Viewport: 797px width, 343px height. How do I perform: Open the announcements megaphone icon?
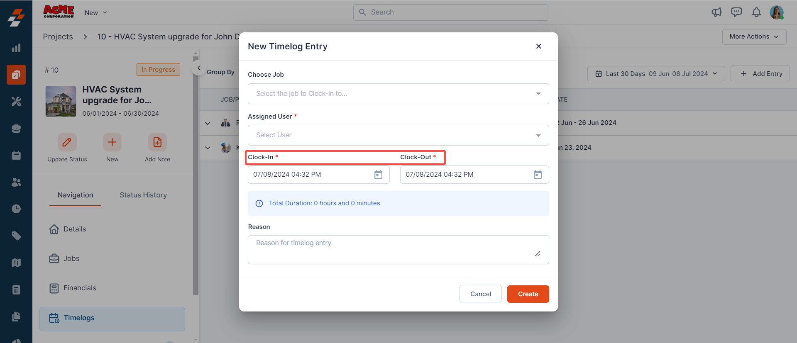coord(716,12)
